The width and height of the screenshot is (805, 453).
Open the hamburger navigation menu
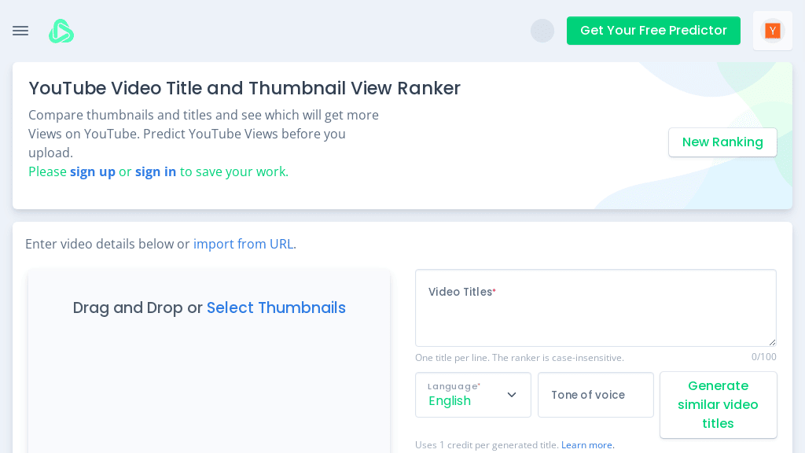(x=20, y=31)
